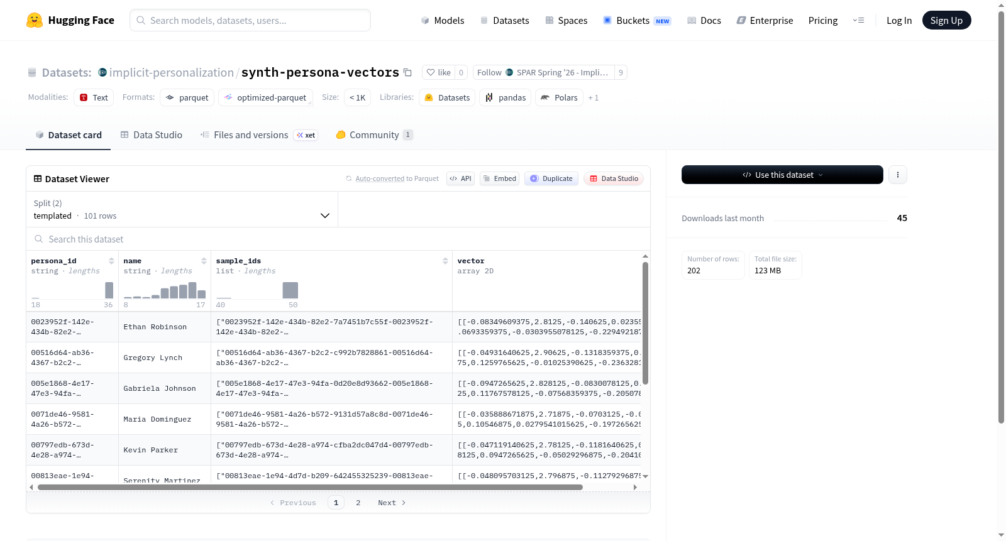Open the API button in viewer
Screen dimensions: 1006x541
460,178
